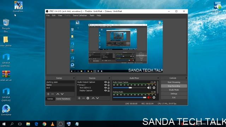Click the CPU usage readout in the status bar
226x127 pixels.
tap(167, 103)
